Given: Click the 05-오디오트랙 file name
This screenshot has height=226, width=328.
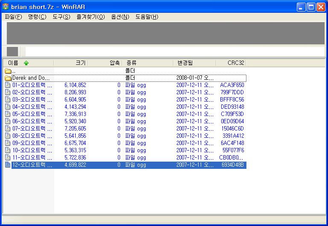Looking at the screenshot, I should (x=32, y=114).
